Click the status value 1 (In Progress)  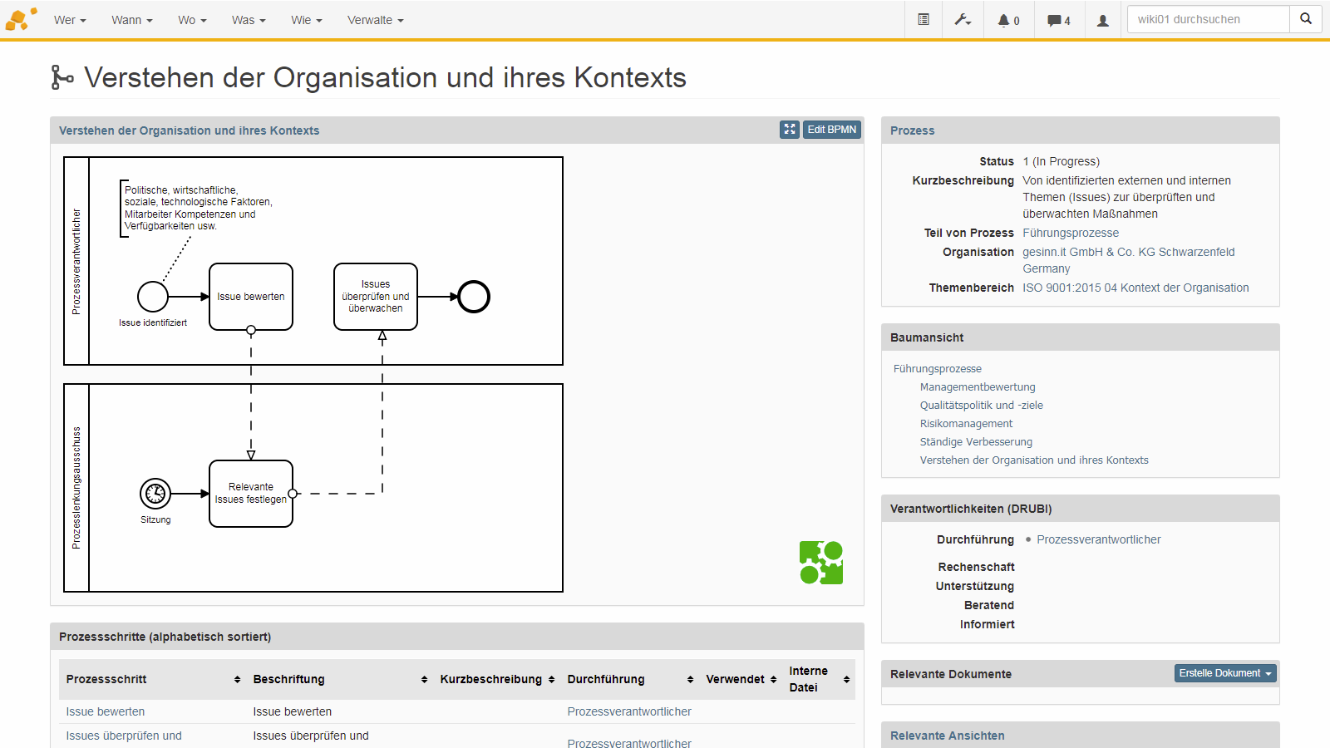pyautogui.click(x=1061, y=161)
